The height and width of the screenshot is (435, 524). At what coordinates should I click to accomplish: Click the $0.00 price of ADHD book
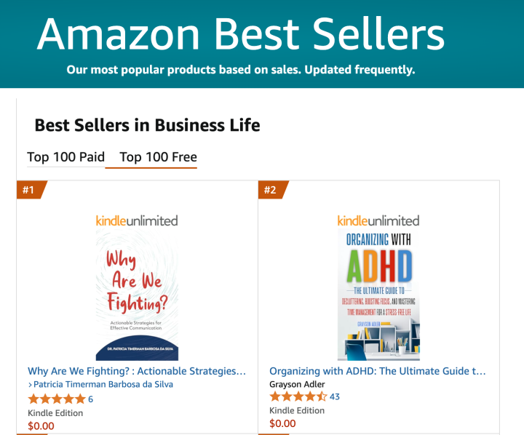coord(282,423)
